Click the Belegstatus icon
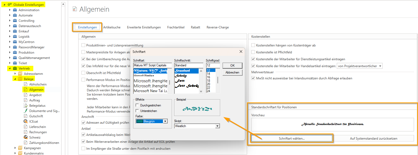Image resolution: width=418 pixels, height=155 pixels. [x=26, y=105]
